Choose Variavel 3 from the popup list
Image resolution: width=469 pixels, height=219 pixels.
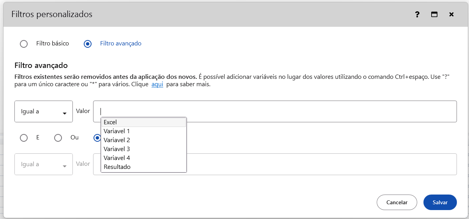[x=143, y=149]
